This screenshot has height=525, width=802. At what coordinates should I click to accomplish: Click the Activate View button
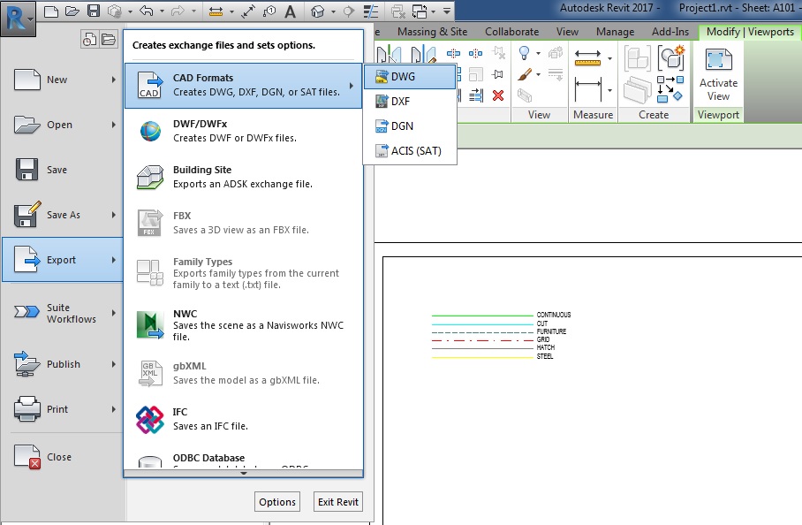click(x=718, y=75)
